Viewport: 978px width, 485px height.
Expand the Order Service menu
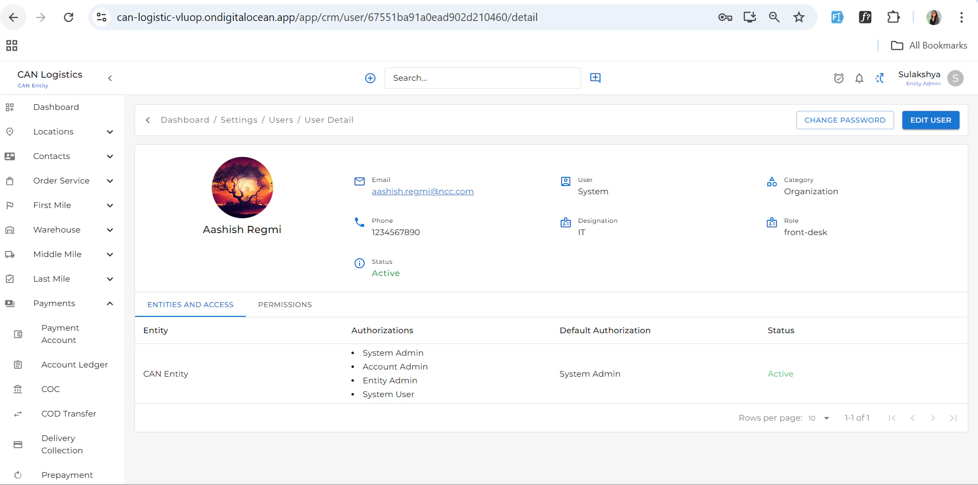(110, 181)
